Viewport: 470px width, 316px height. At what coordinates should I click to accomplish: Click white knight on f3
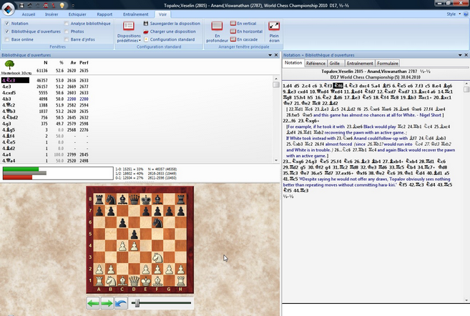[157, 257]
